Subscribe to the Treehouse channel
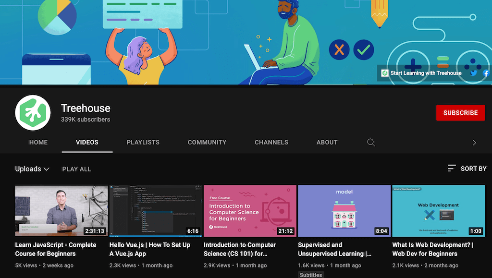The height and width of the screenshot is (278, 492). (461, 113)
